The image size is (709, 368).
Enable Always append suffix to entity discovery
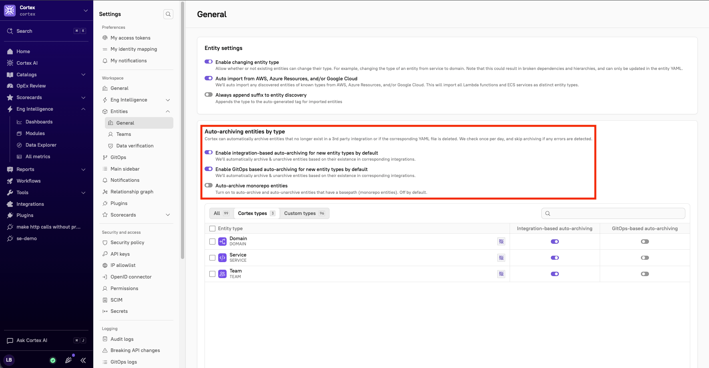209,95
